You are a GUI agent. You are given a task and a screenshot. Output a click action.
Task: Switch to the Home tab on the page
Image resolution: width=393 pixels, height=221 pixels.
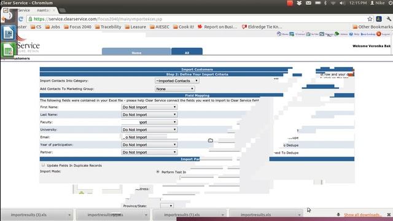136,52
